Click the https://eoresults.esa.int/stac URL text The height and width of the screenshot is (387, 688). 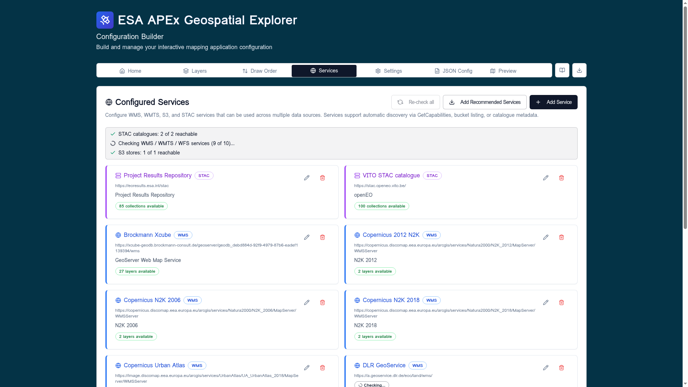coord(142,186)
